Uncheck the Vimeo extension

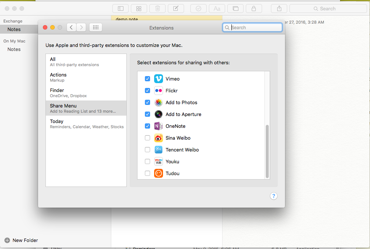[x=147, y=79]
